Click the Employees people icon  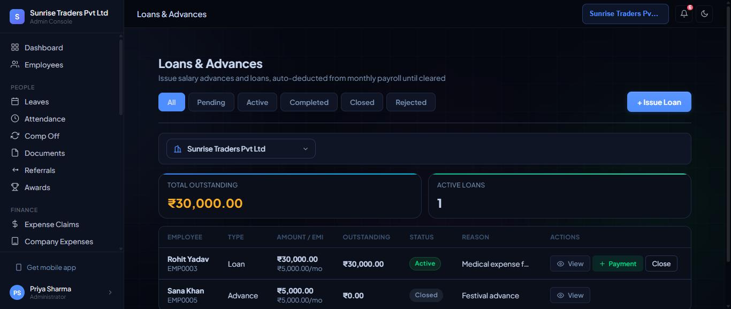pos(15,65)
